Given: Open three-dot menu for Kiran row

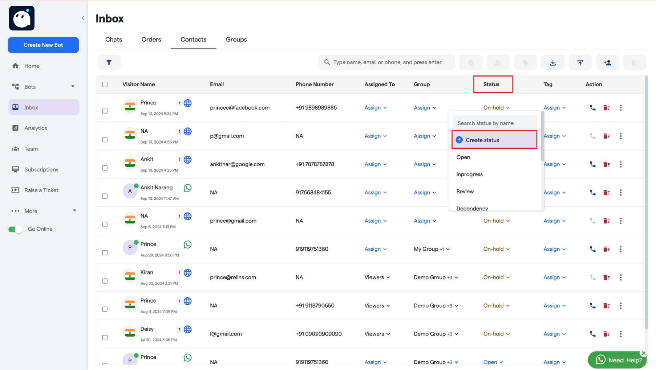Looking at the screenshot, I should (x=621, y=277).
